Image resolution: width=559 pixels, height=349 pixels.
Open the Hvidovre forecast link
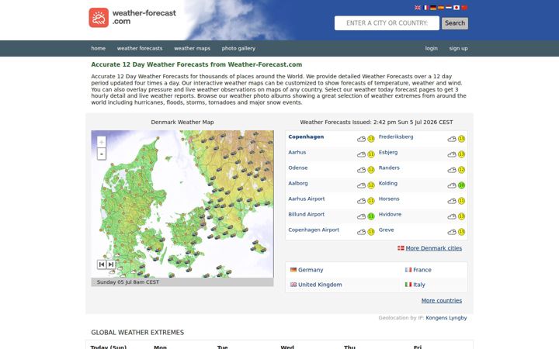tap(390, 214)
